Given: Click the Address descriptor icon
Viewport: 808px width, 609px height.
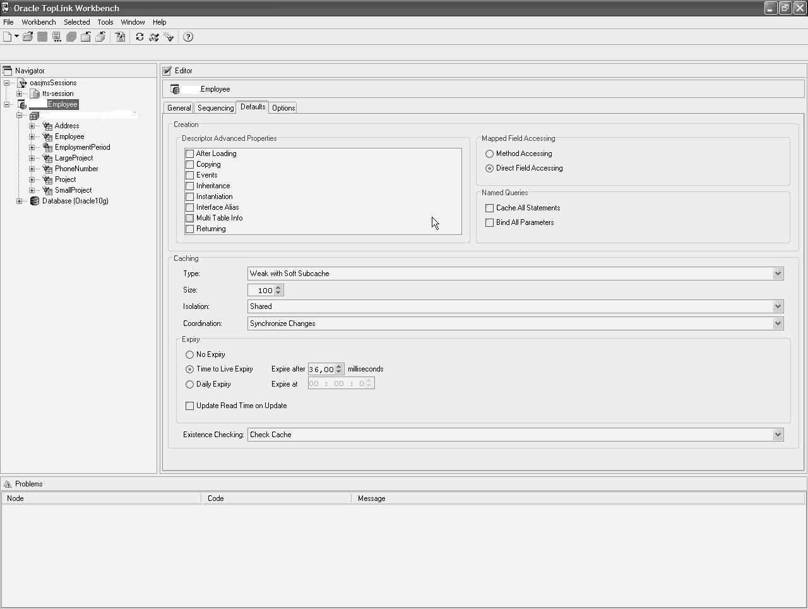Looking at the screenshot, I should [x=47, y=126].
